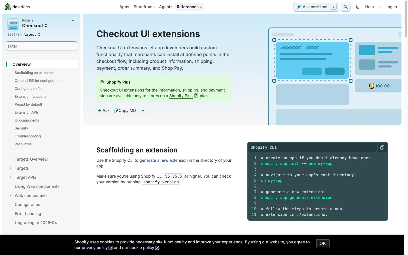Open Troubleshooting sidebar link
This screenshot has width=408, height=255.
click(x=28, y=136)
